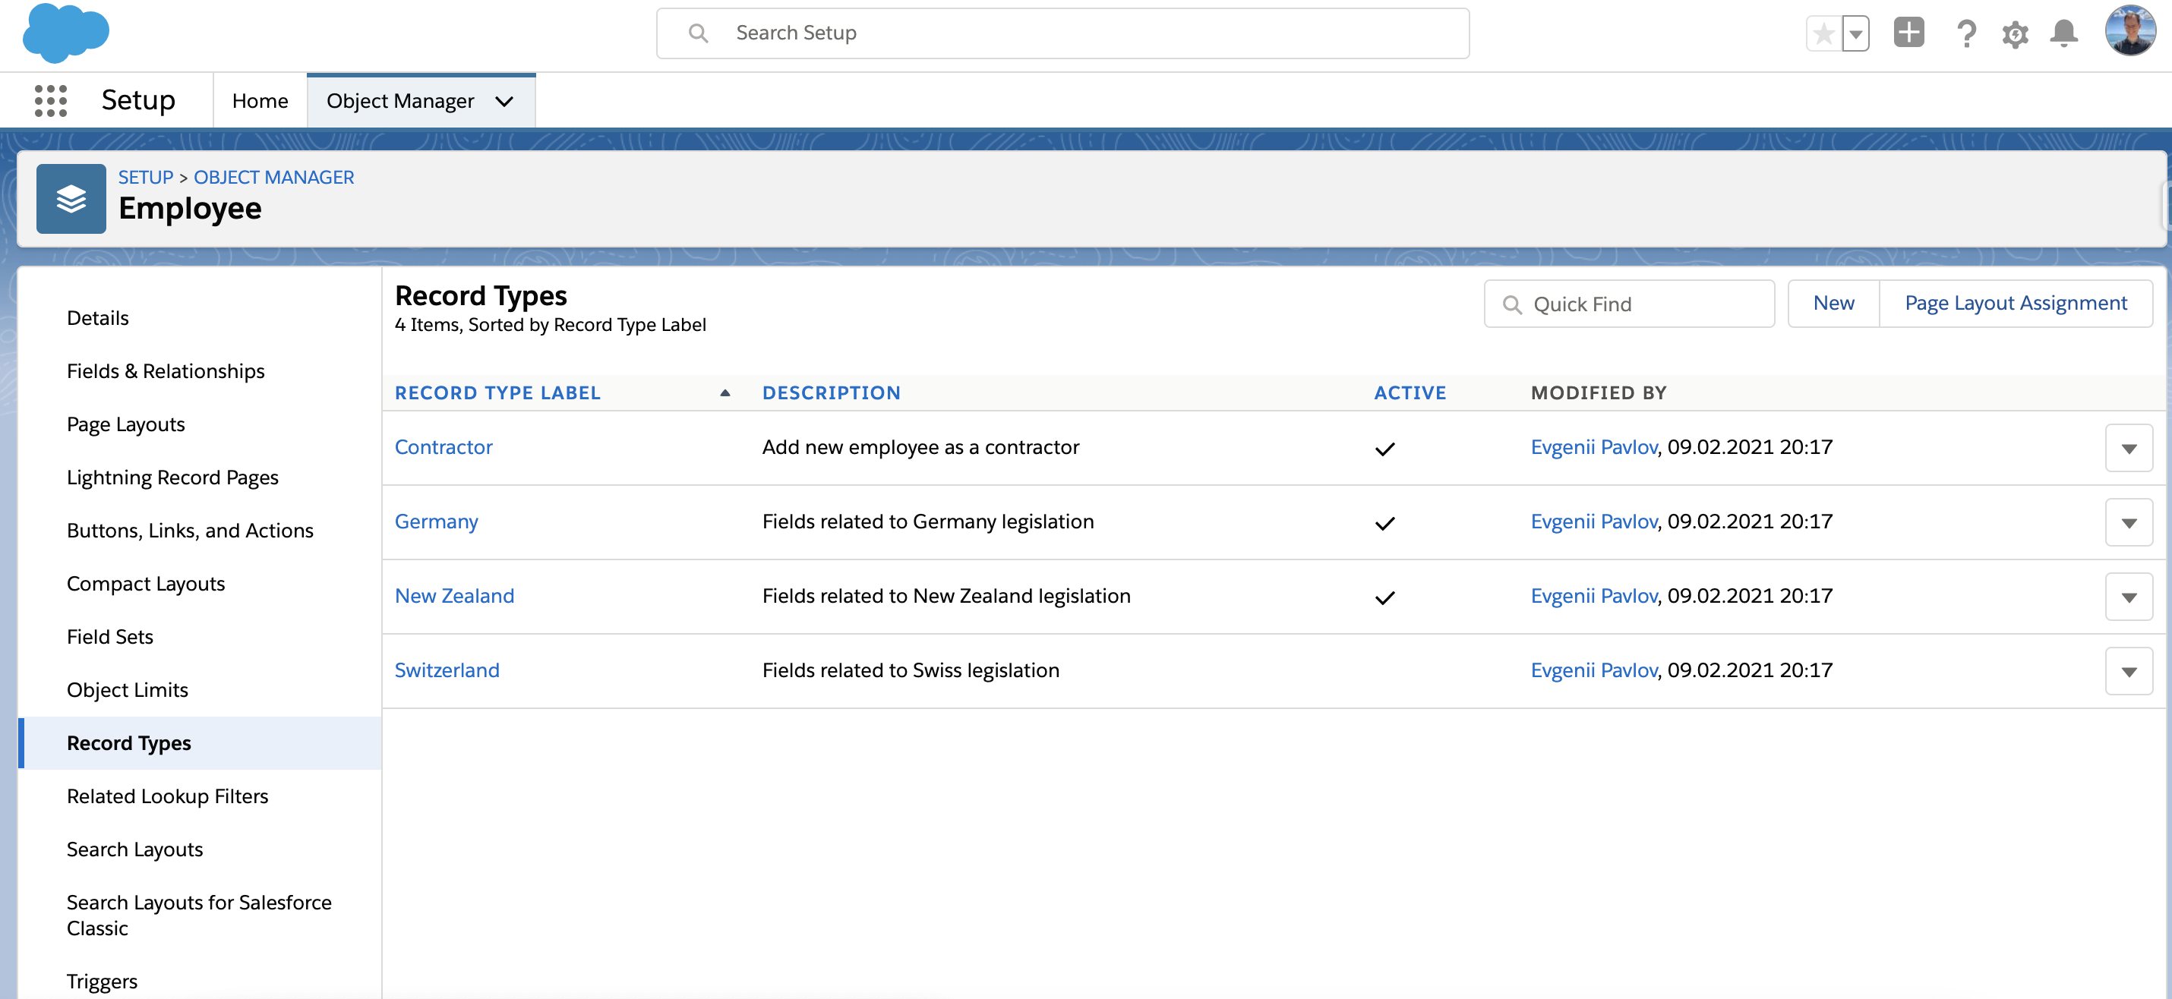This screenshot has height=999, width=2172.
Task: Click the New record type button
Action: [1833, 304]
